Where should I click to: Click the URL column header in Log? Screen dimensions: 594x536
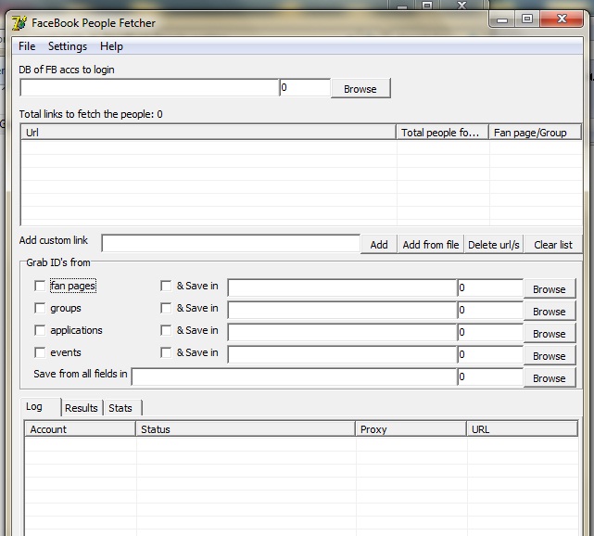pyautogui.click(x=522, y=429)
